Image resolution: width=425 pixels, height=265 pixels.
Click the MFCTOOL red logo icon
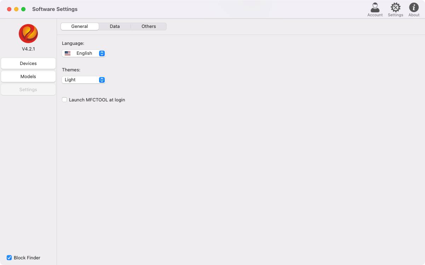click(x=28, y=34)
